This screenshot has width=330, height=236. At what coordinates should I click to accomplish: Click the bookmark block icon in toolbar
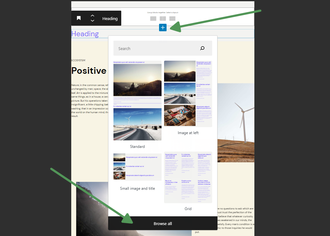coord(79,18)
